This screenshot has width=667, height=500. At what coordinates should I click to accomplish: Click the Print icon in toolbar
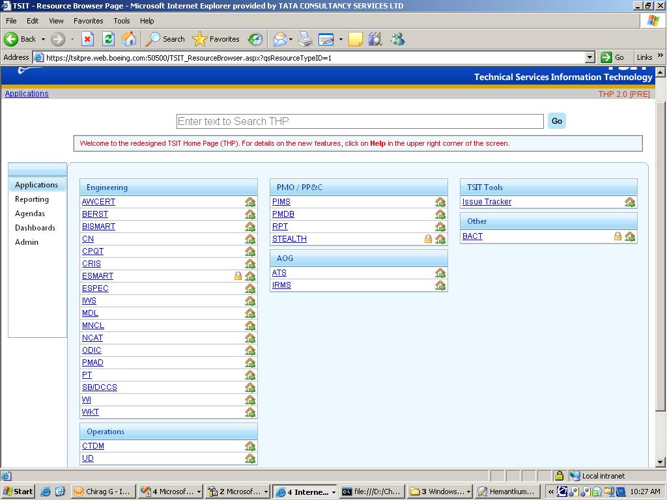click(x=305, y=39)
